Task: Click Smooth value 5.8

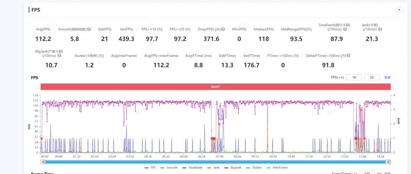Action: pos(75,39)
